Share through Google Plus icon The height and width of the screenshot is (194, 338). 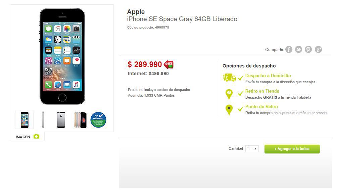coord(318,50)
